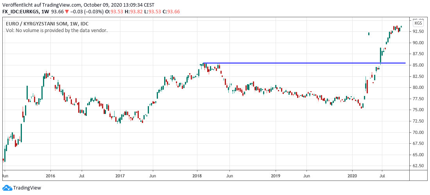The height and width of the screenshot is (195, 430).
Task: Click the TradingView cloud logo icon
Action: point(7,188)
